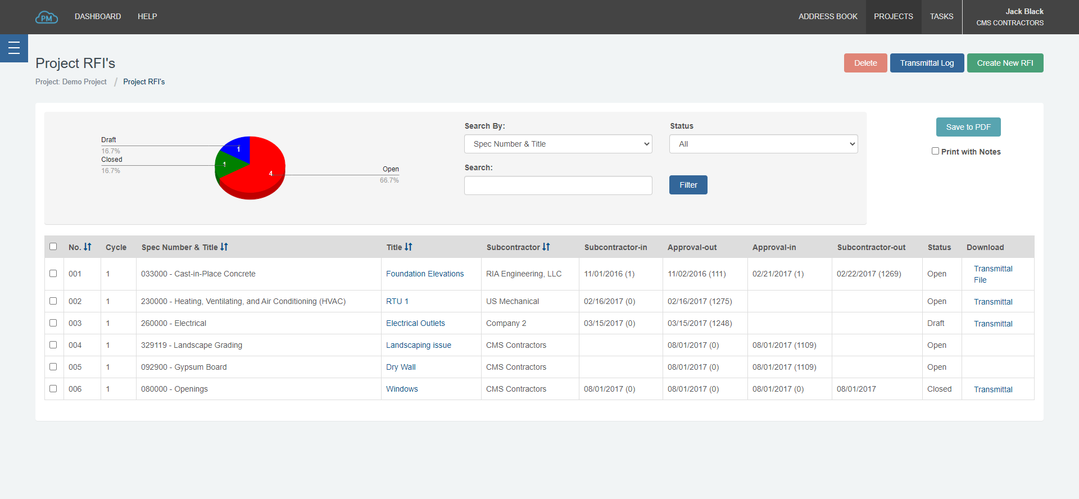Open the Status filter dropdown
The image size is (1079, 499).
[x=764, y=144]
